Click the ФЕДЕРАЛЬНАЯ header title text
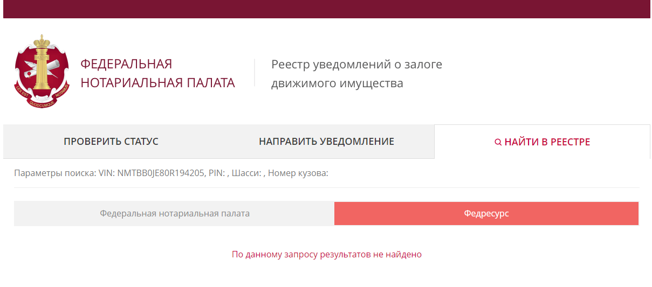The height and width of the screenshot is (287, 652). [x=126, y=64]
